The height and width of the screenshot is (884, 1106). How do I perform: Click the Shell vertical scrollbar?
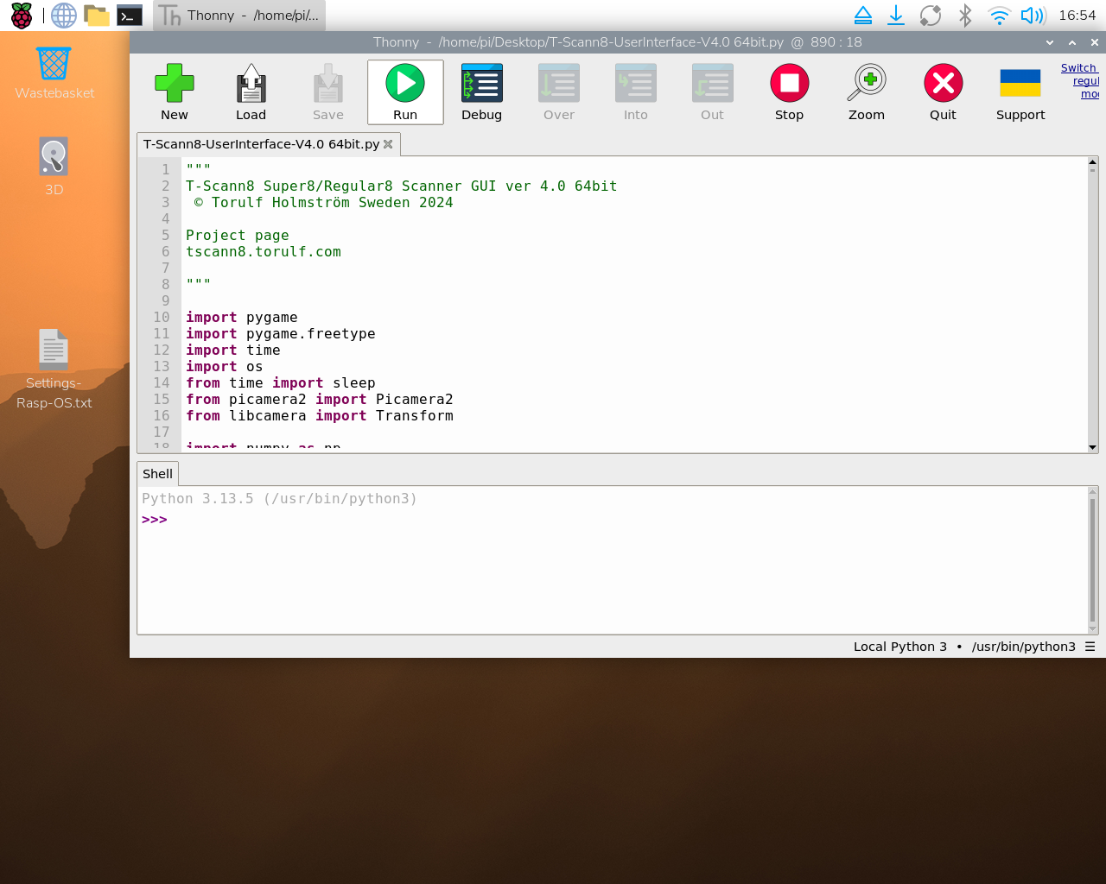pos(1093,560)
